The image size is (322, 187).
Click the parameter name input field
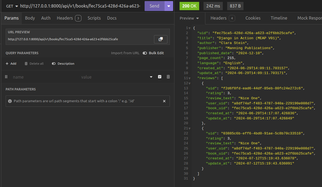pyautogui.click(x=43, y=77)
